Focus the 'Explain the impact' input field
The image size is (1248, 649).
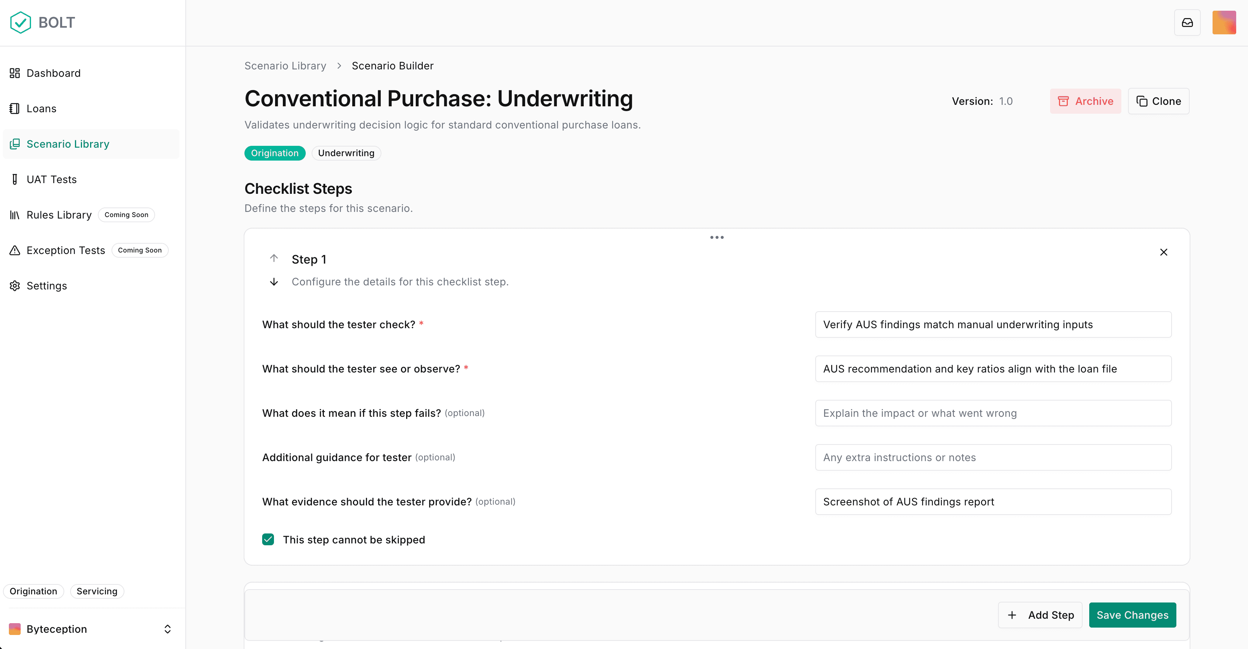click(x=993, y=413)
